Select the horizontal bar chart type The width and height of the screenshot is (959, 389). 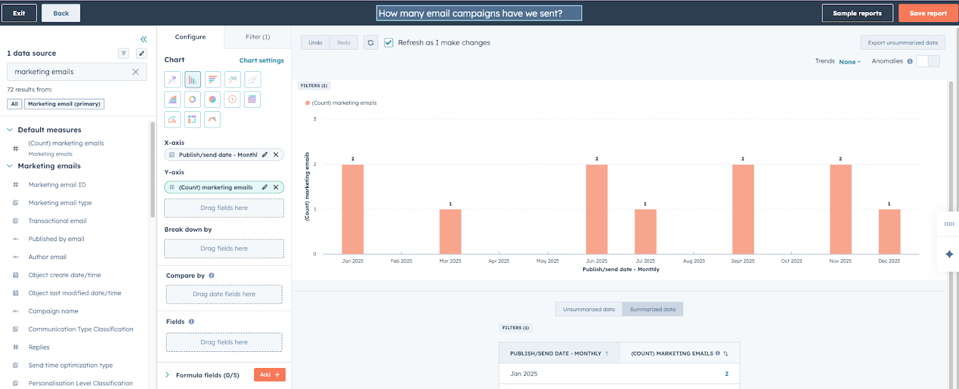[x=212, y=80]
